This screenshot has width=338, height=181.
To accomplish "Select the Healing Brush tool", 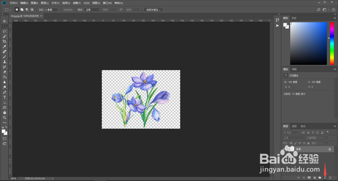I will [4, 52].
